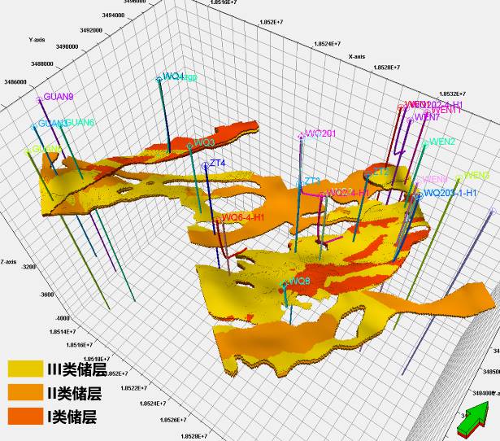Click the WQ3 well marker
Image resolution: width=500 pixels, height=441 pixels.
(x=189, y=144)
